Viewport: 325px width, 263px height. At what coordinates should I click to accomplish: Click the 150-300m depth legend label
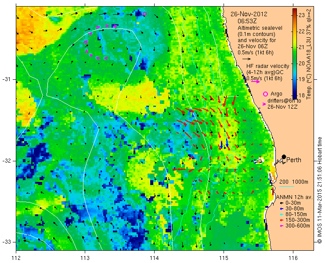[x=298, y=220]
